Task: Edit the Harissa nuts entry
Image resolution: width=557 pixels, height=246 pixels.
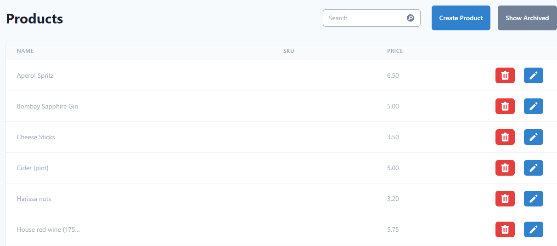Action: [x=533, y=199]
